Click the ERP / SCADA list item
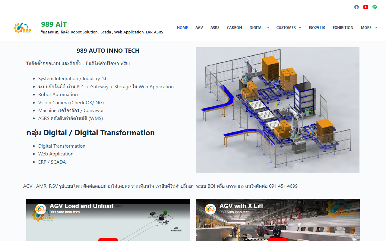386x241 pixels. click(52, 162)
